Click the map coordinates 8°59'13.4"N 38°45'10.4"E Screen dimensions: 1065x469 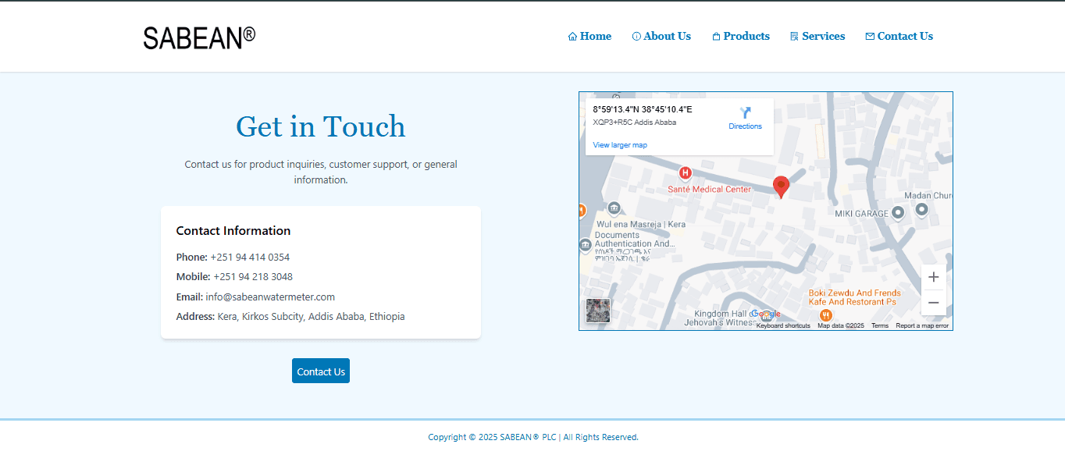(643, 109)
